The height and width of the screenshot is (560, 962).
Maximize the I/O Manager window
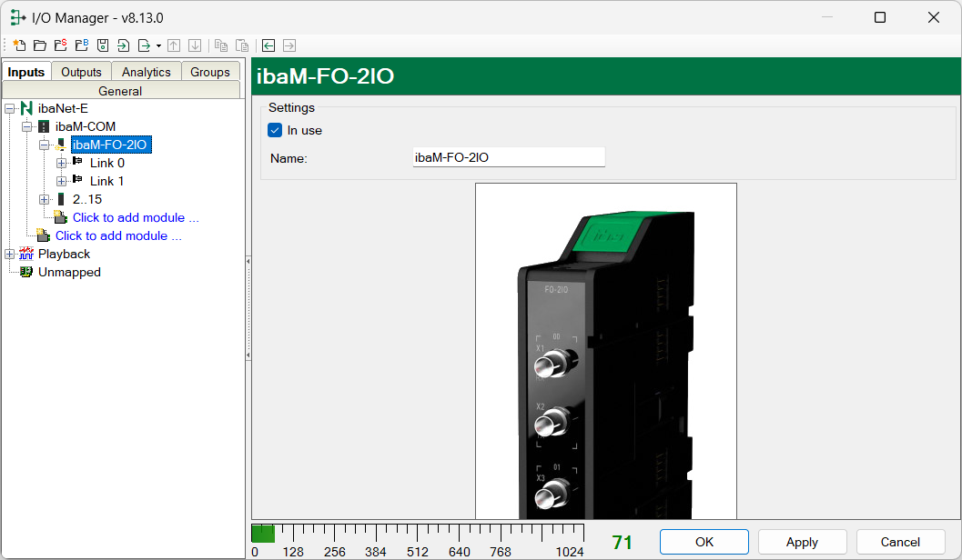880,17
